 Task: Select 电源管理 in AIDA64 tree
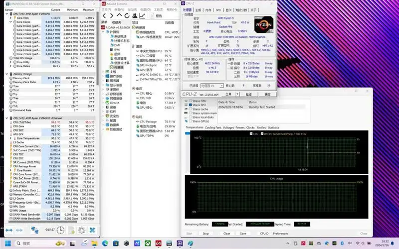[118, 58]
